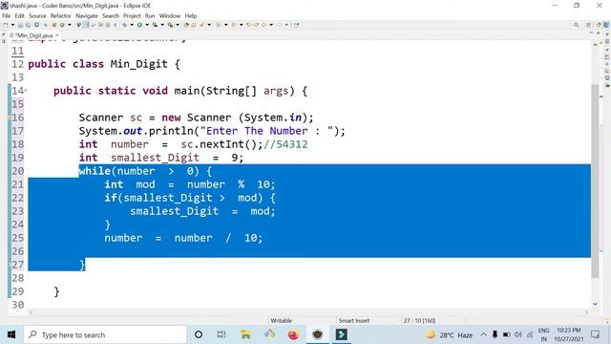Screen dimensions: 611x344
Task: Click the Eclipse IDE taskbar icon
Action: 318,334
